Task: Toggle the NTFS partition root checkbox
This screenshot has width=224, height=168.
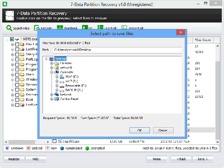Action: coord(12,39)
